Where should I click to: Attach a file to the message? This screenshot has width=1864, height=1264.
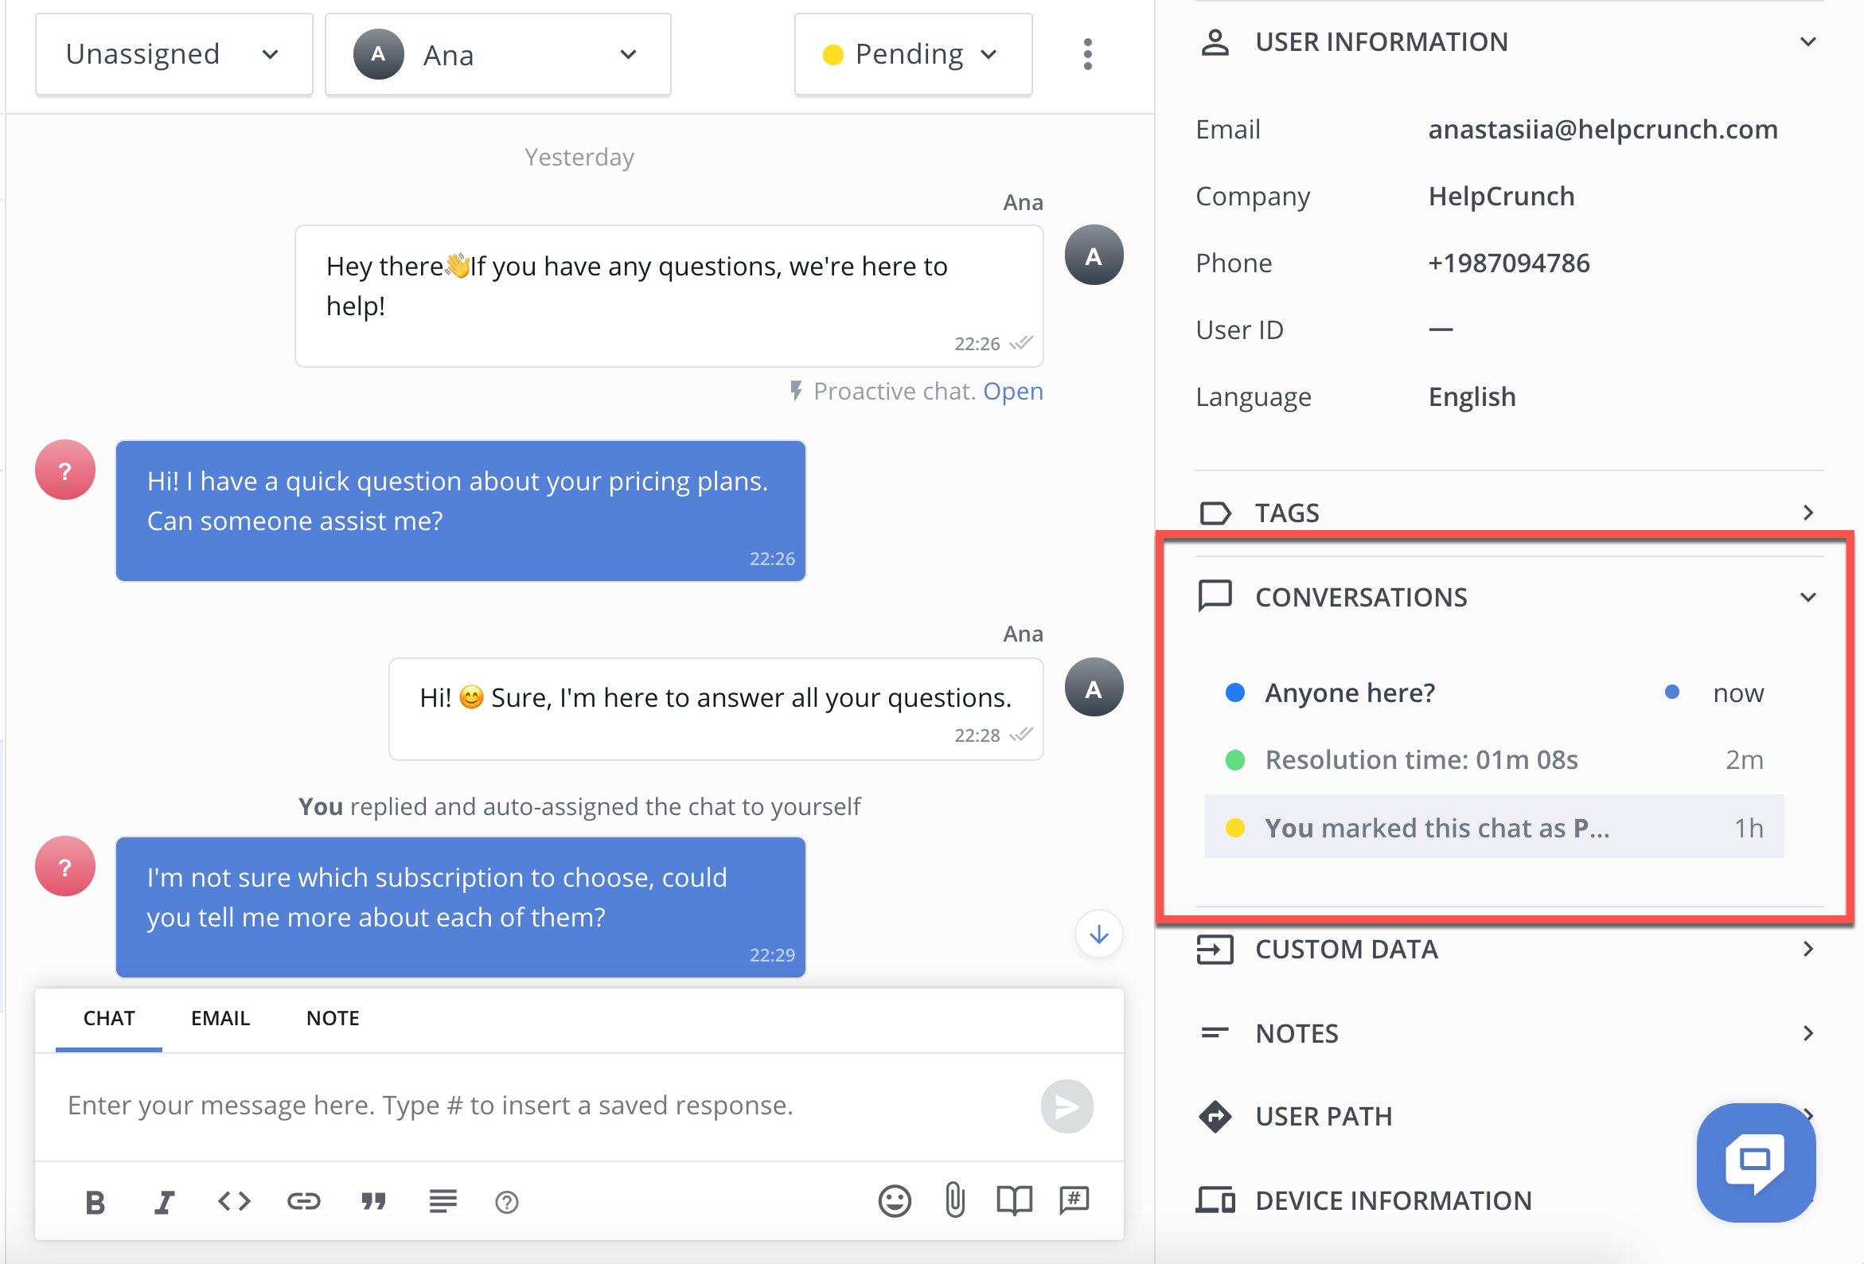pyautogui.click(x=954, y=1200)
